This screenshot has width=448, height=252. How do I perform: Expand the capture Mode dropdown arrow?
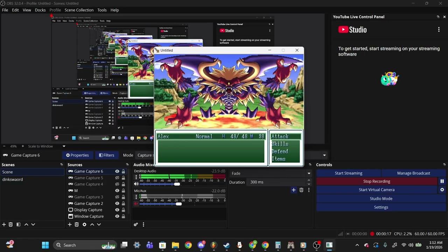pos(324,155)
